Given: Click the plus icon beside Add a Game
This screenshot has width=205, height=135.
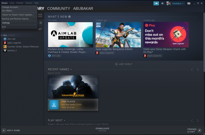Looking at the screenshot, I should tap(4, 130).
